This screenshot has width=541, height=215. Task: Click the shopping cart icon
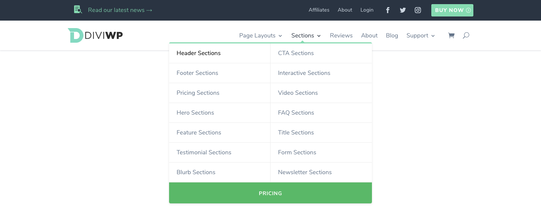pyautogui.click(x=451, y=36)
